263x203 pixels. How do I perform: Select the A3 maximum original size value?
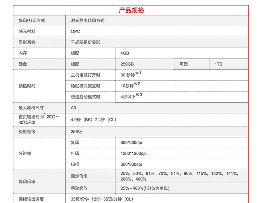(73, 108)
